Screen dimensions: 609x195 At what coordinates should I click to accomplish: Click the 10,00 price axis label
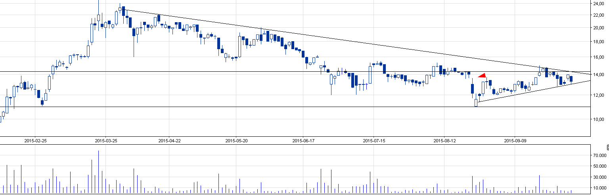coord(598,119)
